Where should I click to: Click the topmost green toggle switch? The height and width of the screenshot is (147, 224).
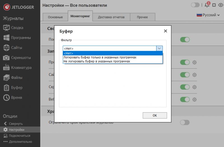pyautogui.click(x=185, y=40)
